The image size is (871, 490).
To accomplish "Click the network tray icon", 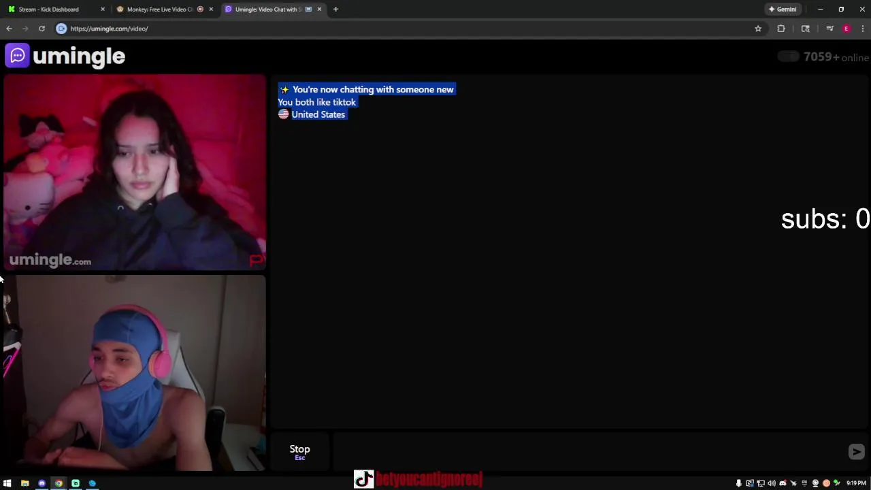I will pos(761,483).
